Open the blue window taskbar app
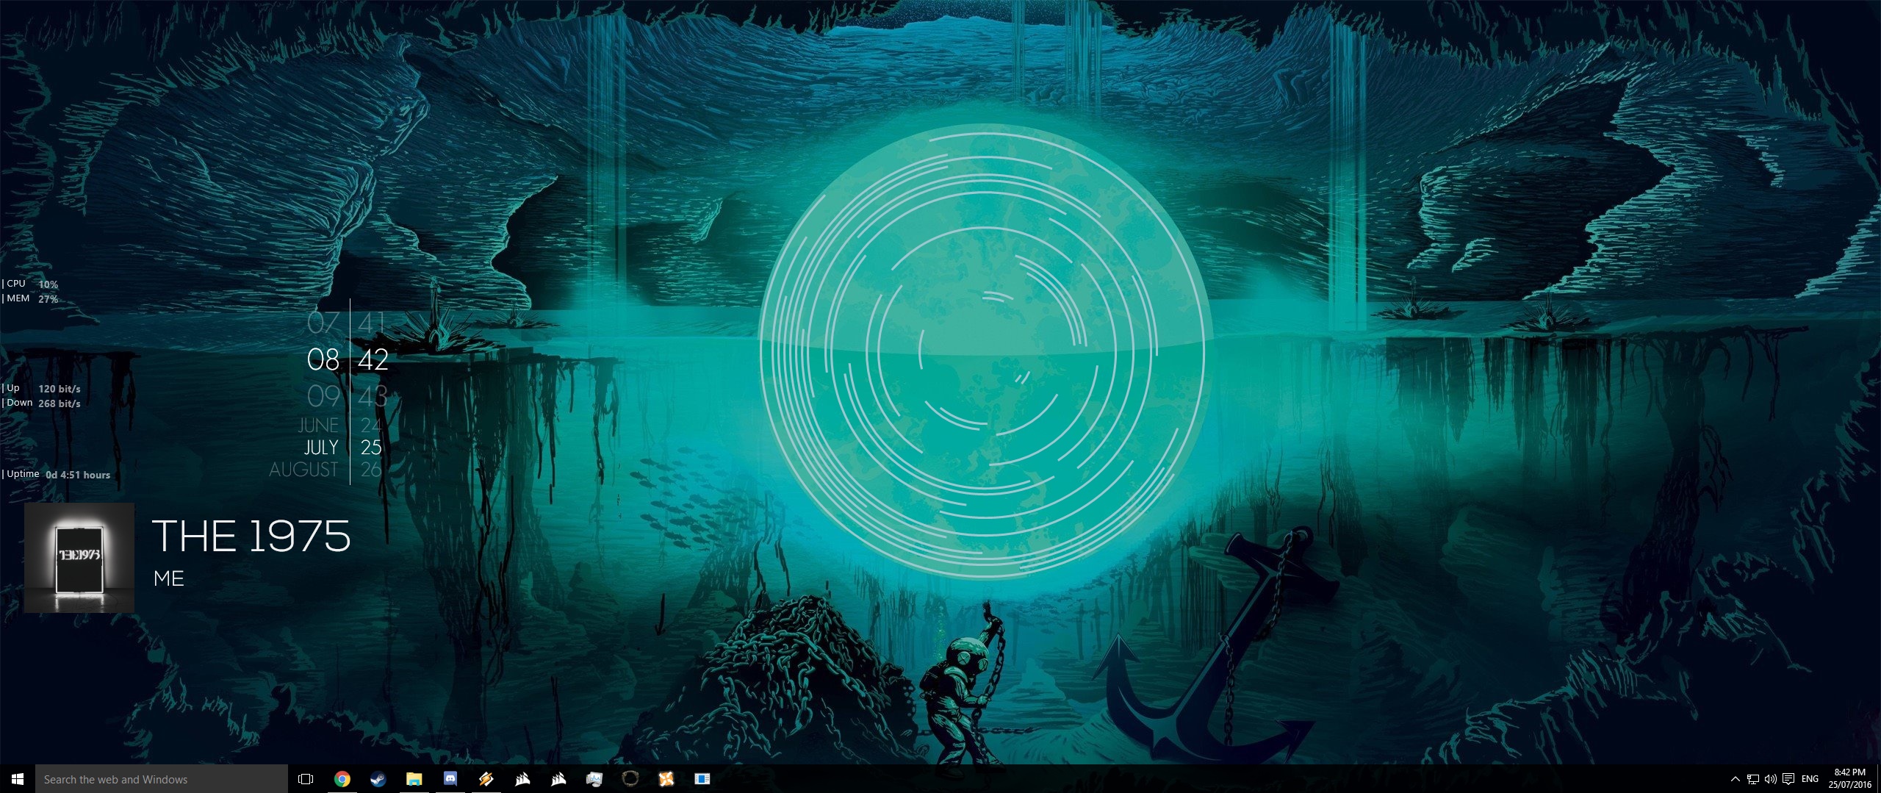This screenshot has width=1881, height=793. [x=702, y=779]
